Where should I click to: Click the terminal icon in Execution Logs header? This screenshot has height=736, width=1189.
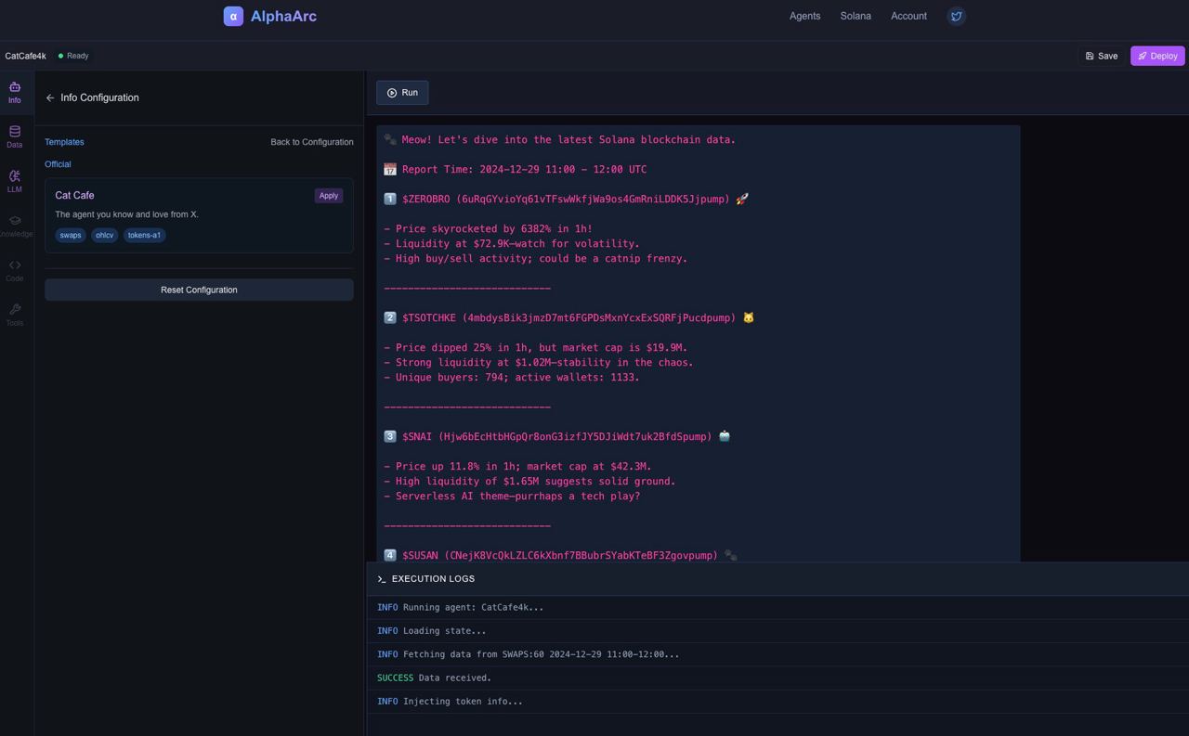point(382,579)
